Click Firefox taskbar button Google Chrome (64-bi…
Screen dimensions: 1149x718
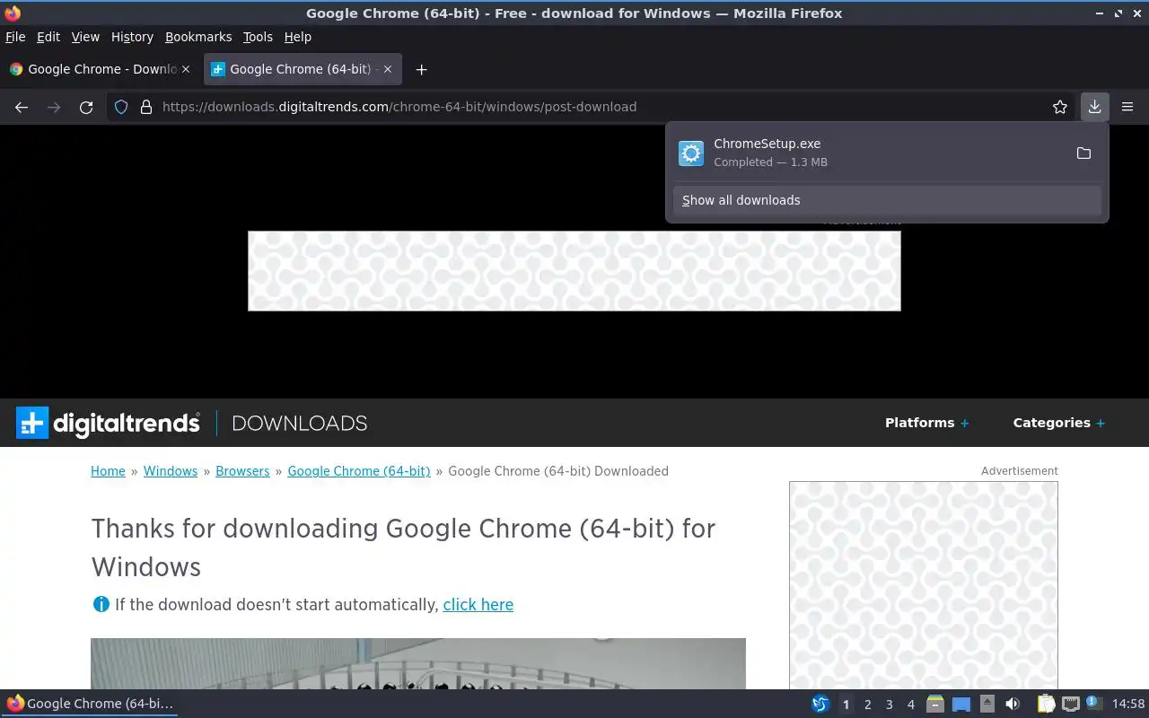(x=90, y=704)
